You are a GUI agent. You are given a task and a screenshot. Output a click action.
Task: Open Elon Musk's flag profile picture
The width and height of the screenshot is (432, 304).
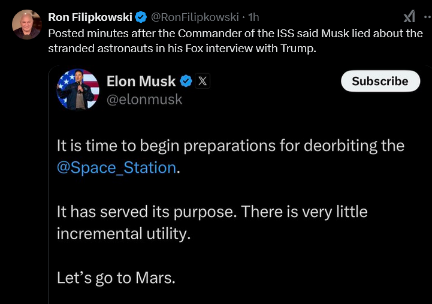pyautogui.click(x=78, y=89)
